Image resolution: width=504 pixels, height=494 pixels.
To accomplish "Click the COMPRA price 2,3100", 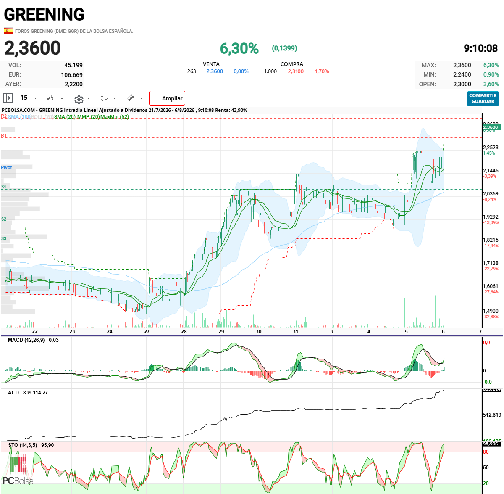I will coord(296,71).
